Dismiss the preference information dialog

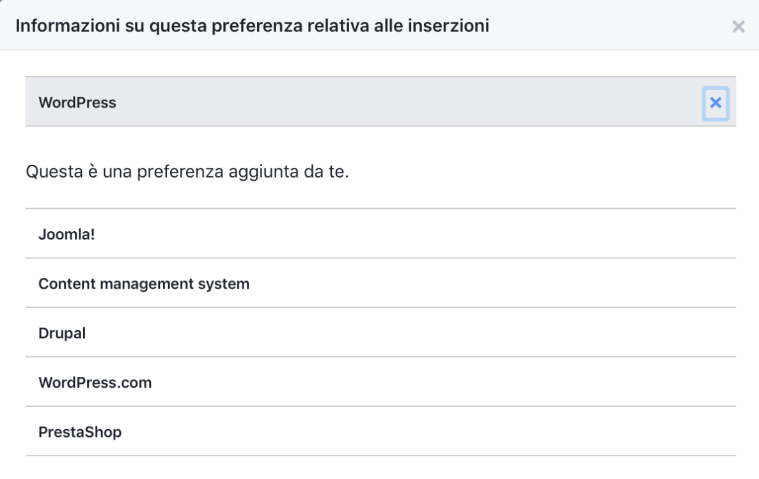739,27
